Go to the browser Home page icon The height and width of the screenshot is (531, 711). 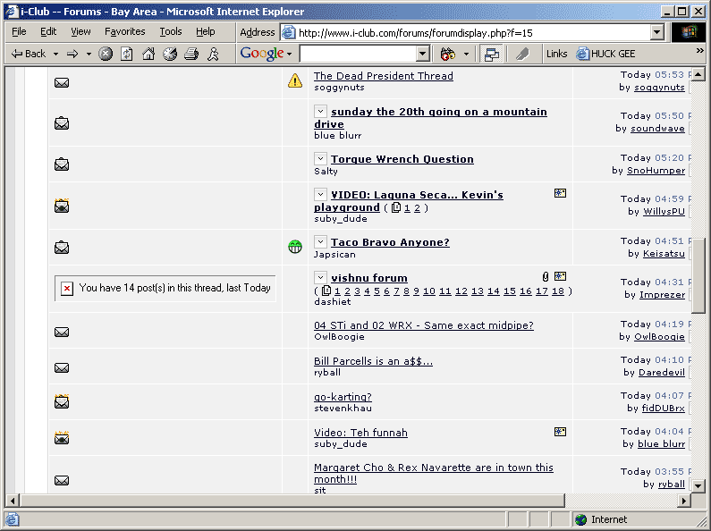tap(148, 54)
